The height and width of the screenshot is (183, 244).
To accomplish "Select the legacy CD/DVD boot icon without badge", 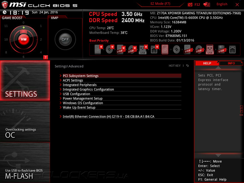I will 177,49.
